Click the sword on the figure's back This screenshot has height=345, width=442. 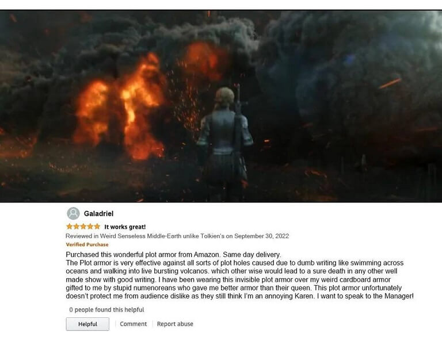pyautogui.click(x=238, y=124)
